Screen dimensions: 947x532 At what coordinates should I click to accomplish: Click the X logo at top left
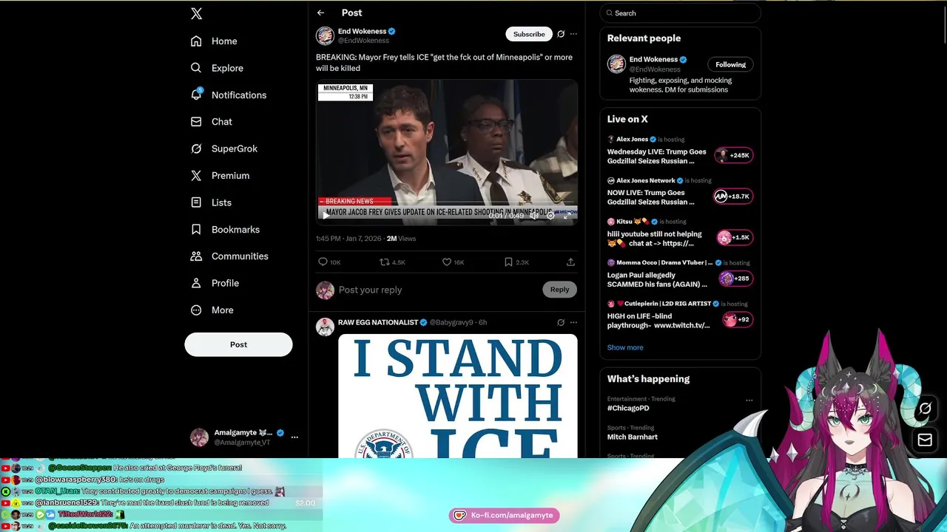[x=196, y=13]
